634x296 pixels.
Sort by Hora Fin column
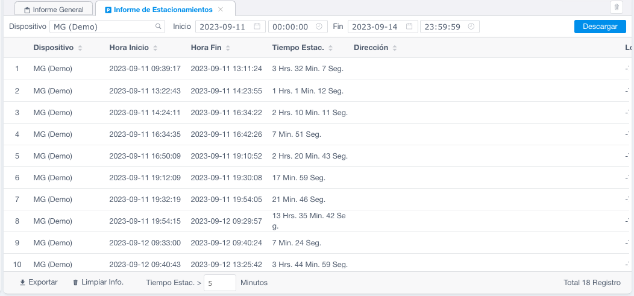pos(228,48)
